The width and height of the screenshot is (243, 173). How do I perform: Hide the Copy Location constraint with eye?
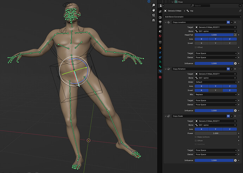(x=228, y=22)
